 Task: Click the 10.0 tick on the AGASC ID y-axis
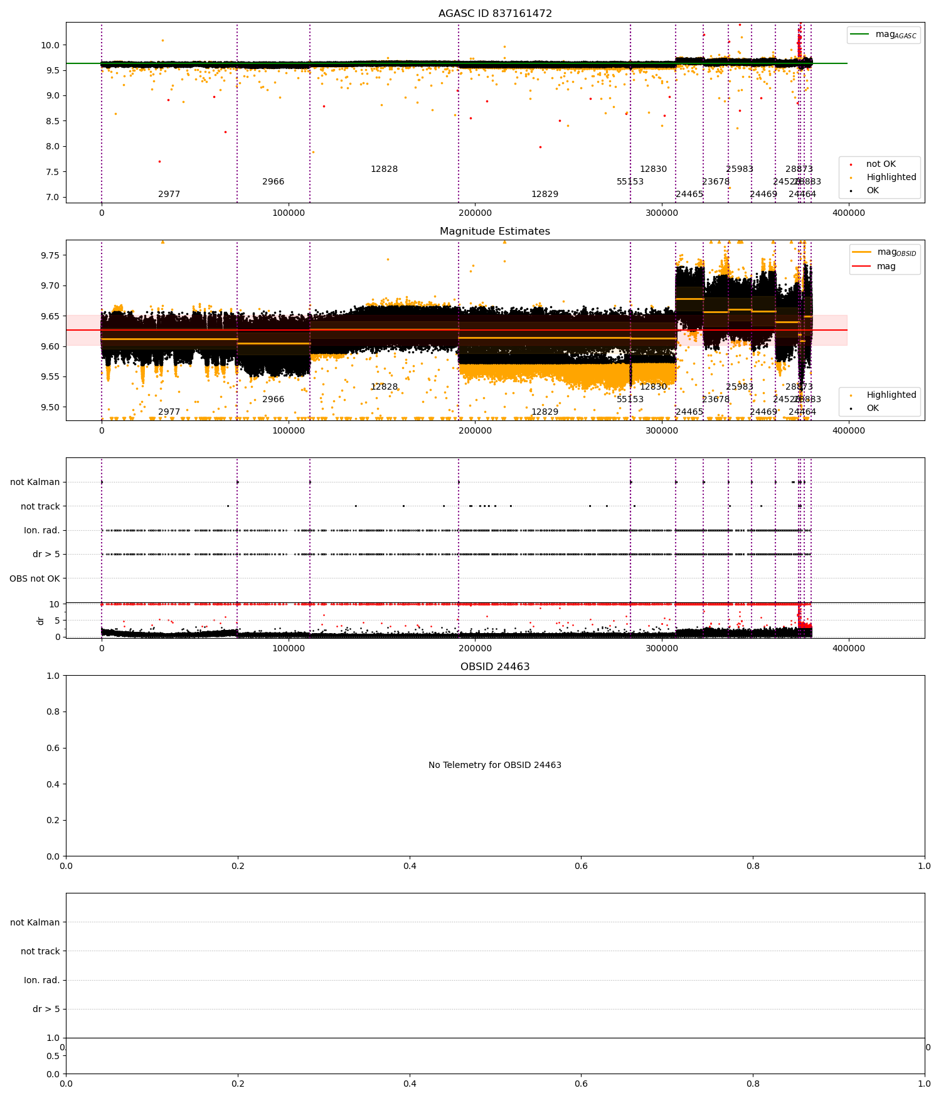(x=50, y=45)
